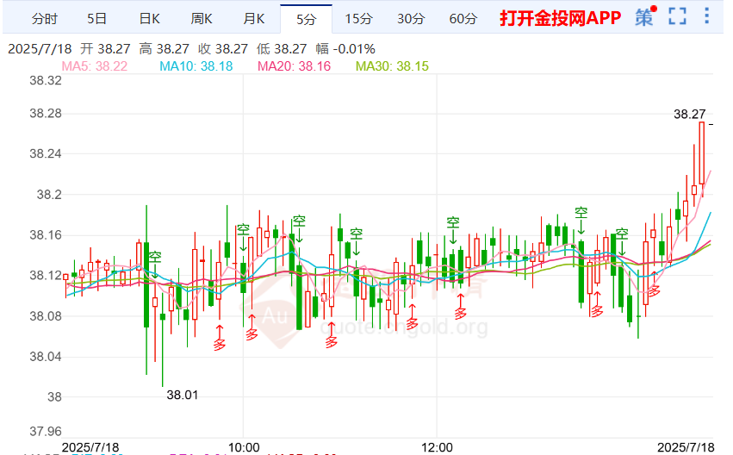This screenshot has height=455, width=733.
Task: Click the MA20: 38.16 indicator label
Action: point(294,66)
